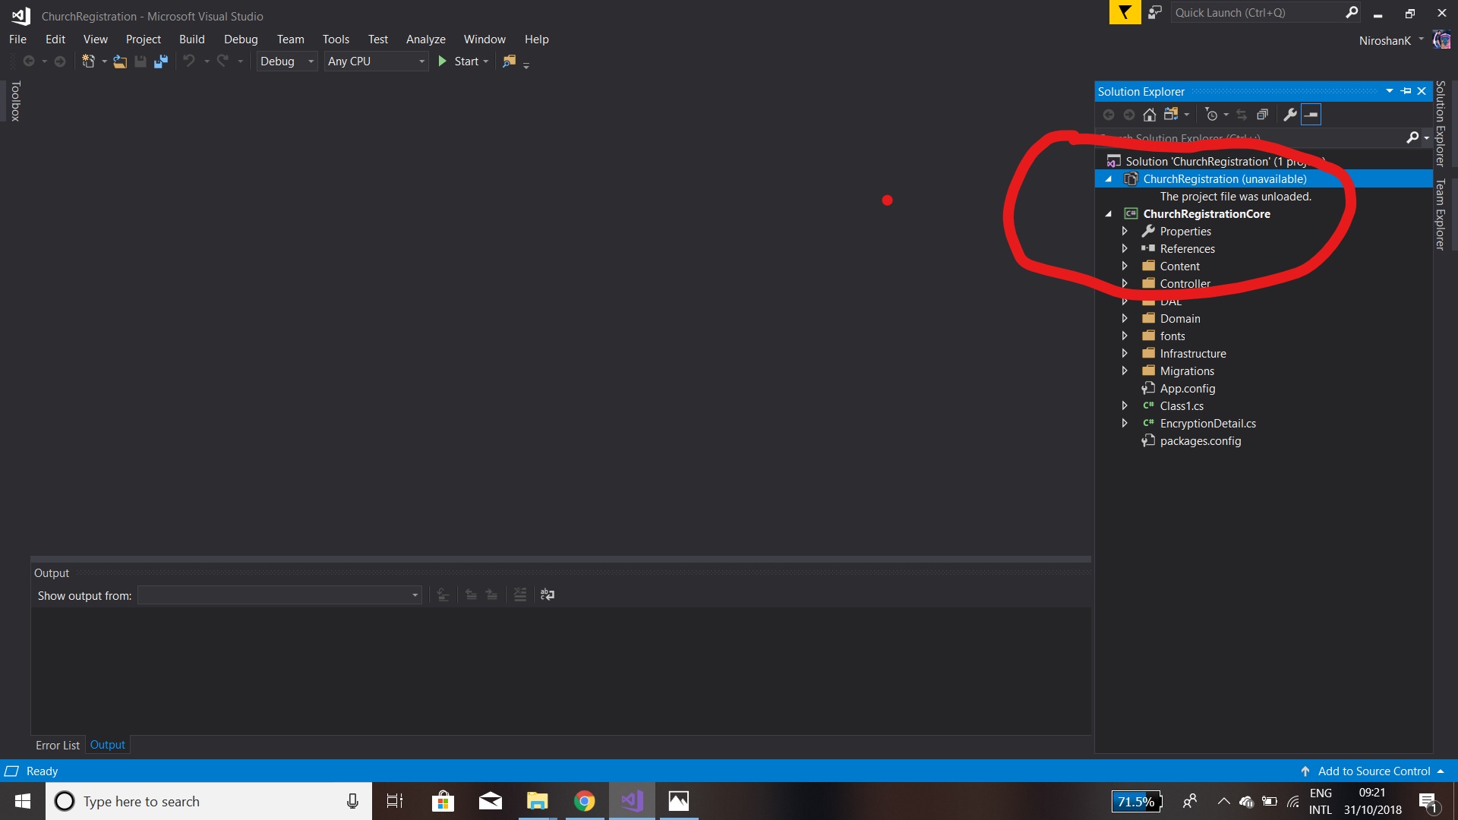The width and height of the screenshot is (1458, 820).
Task: Toggle Preview Selected Items button in Solution Explorer
Action: (x=1311, y=115)
